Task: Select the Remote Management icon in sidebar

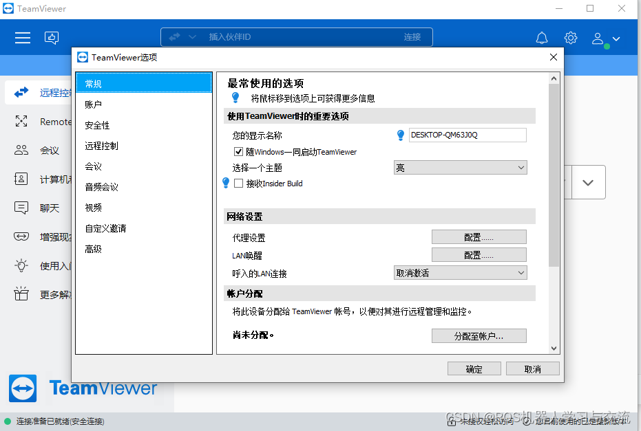Action: pos(21,121)
